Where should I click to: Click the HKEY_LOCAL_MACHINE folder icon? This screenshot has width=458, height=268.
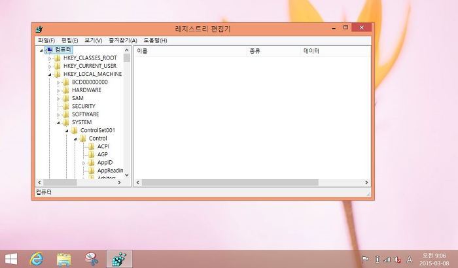(58, 74)
